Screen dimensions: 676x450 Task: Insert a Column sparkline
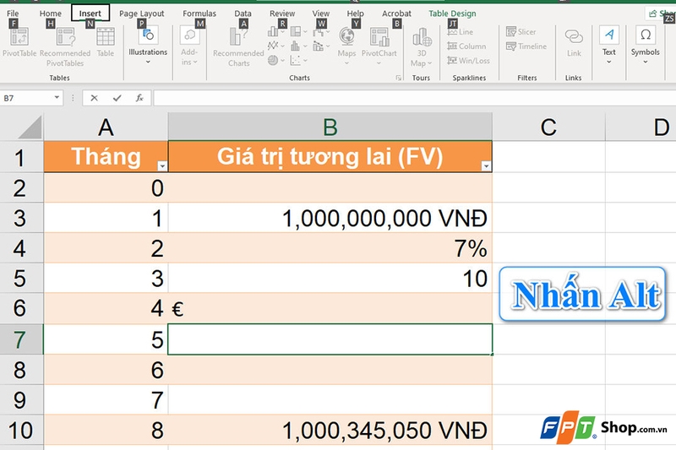[466, 46]
